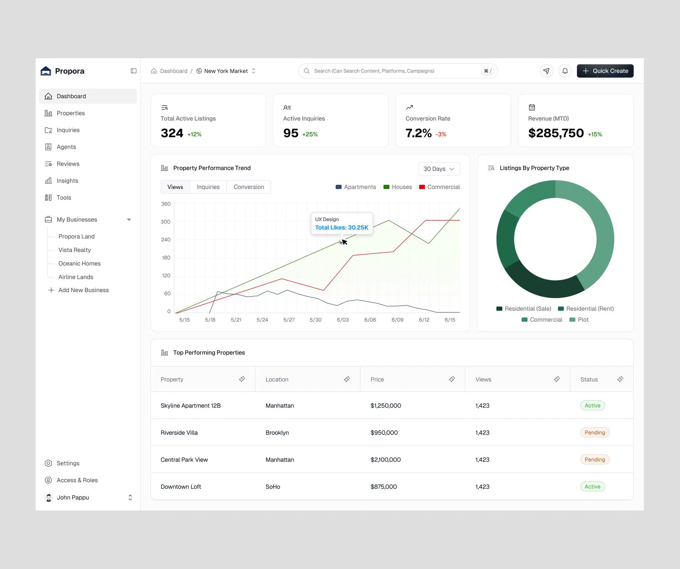Open Insights in the sidebar
This screenshot has width=680, height=569.
click(x=88, y=181)
